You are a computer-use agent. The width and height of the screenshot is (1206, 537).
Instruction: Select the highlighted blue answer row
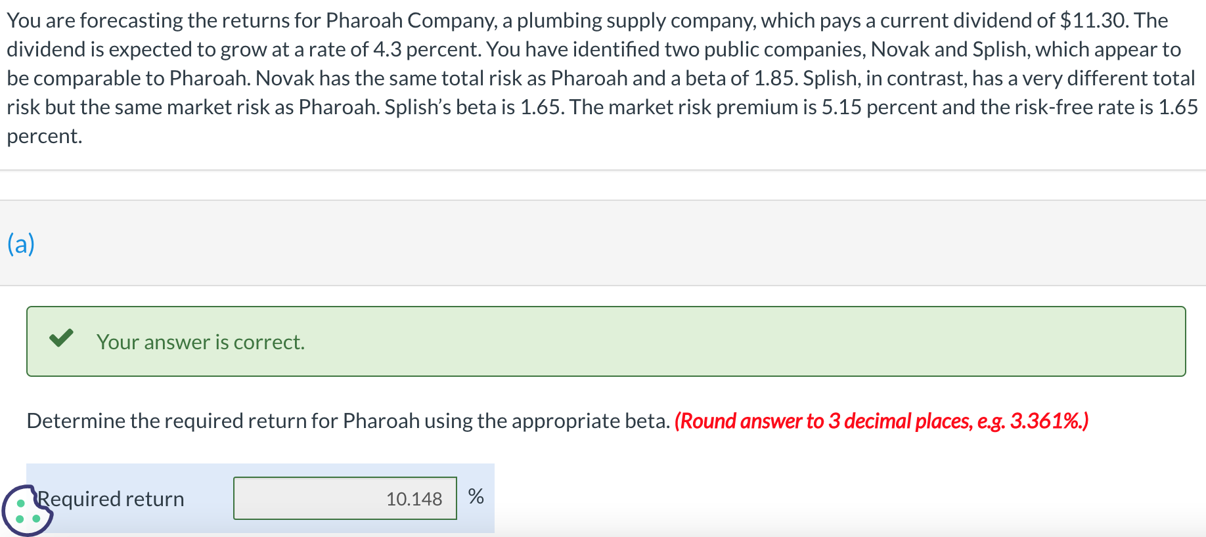tap(259, 498)
